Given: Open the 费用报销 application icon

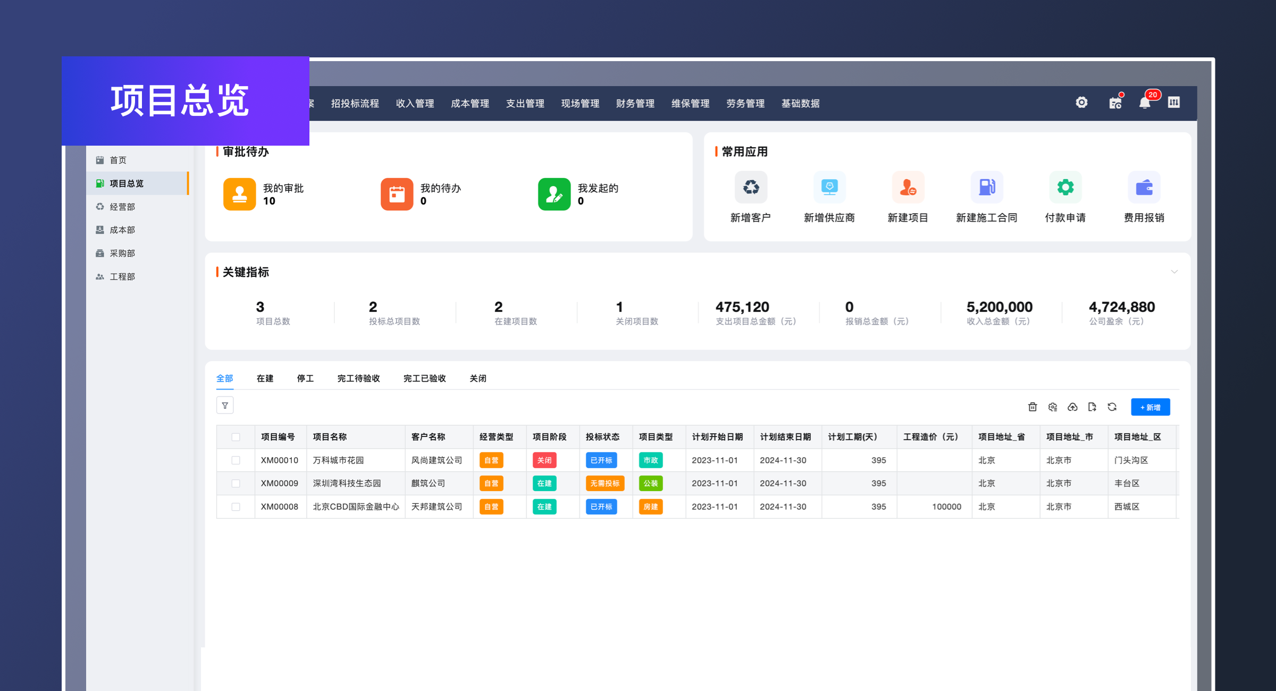Looking at the screenshot, I should [1144, 187].
